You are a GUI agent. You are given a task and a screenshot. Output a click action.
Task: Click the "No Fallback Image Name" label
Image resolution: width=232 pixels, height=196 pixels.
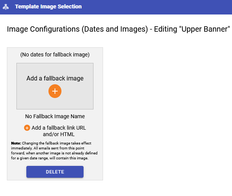(55, 116)
